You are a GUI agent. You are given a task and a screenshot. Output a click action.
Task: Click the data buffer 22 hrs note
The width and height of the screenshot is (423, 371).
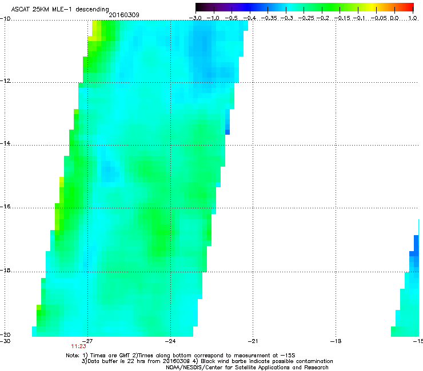tap(207, 361)
